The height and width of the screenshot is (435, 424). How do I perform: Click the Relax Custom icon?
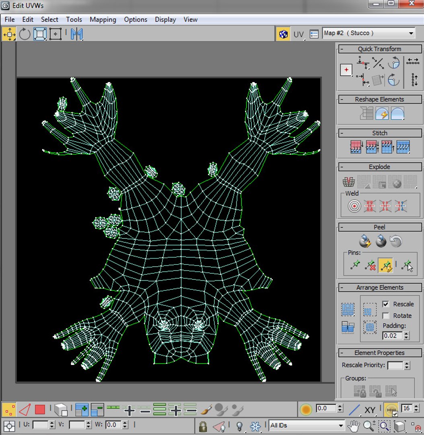tap(397, 114)
